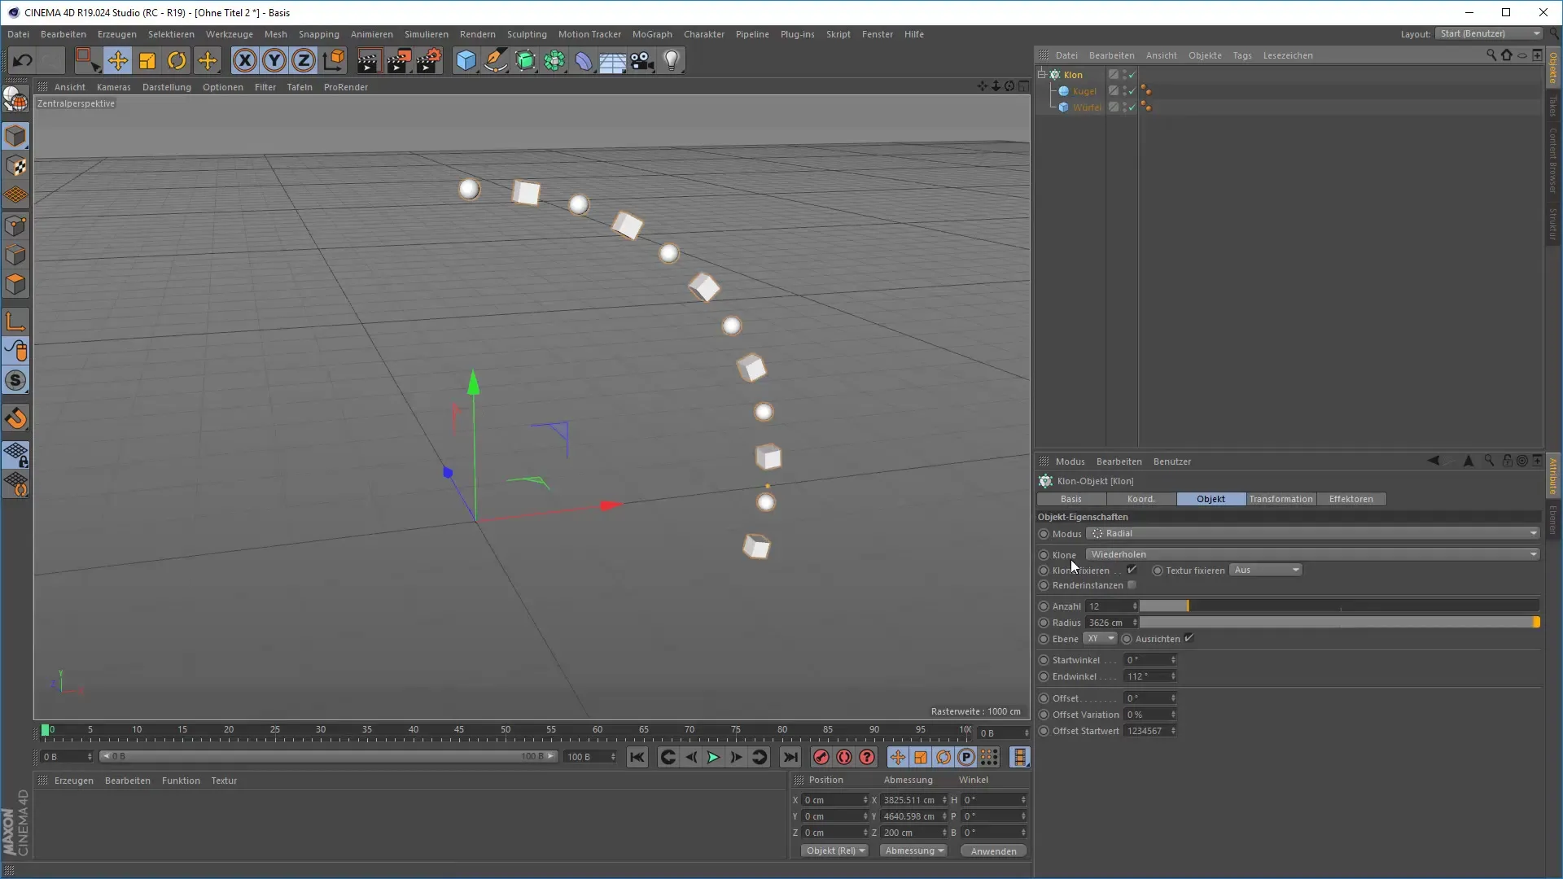Click the coordinate system icon
This screenshot has width=1563, height=879.
click(x=334, y=60)
